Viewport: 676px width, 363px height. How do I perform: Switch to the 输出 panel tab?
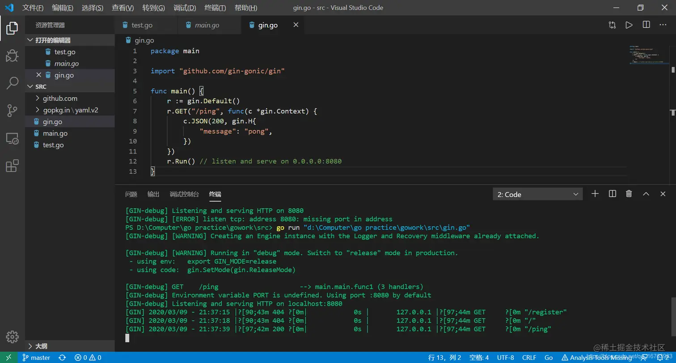(x=153, y=194)
